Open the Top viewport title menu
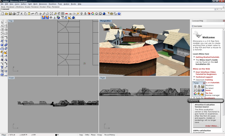This screenshot has height=136, width=225. coord(11,21)
